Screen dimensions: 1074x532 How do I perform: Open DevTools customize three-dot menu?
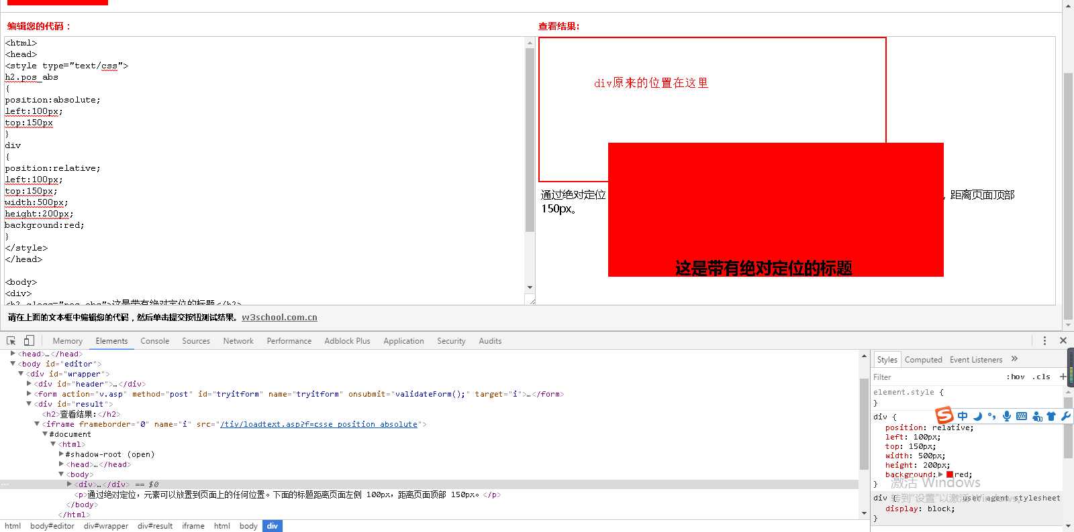point(1044,340)
